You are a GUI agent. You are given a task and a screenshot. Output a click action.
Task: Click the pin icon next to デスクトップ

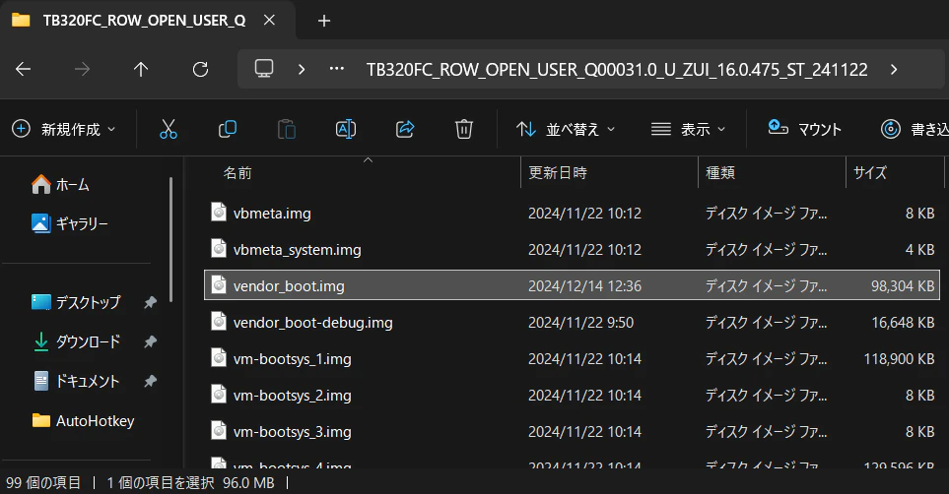[x=150, y=302]
